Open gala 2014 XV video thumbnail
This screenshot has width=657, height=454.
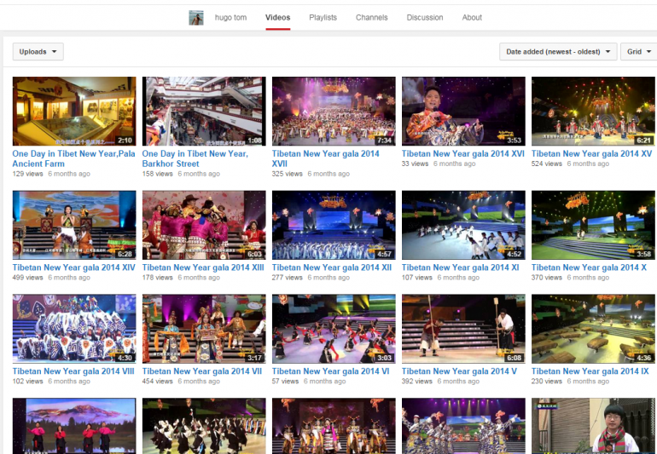coord(593,111)
